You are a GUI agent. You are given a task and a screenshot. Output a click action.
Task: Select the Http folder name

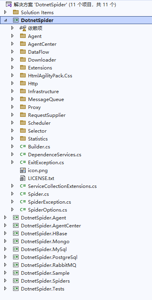[33, 84]
